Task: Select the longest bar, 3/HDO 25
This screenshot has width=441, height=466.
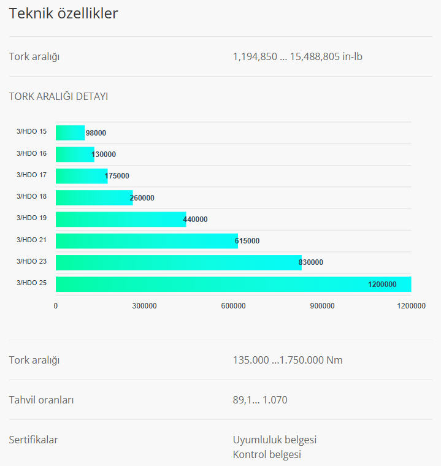Action: pyautogui.click(x=233, y=284)
